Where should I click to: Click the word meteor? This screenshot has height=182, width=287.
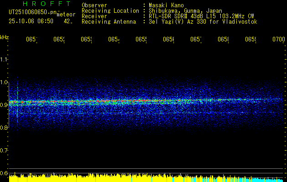click(66, 15)
